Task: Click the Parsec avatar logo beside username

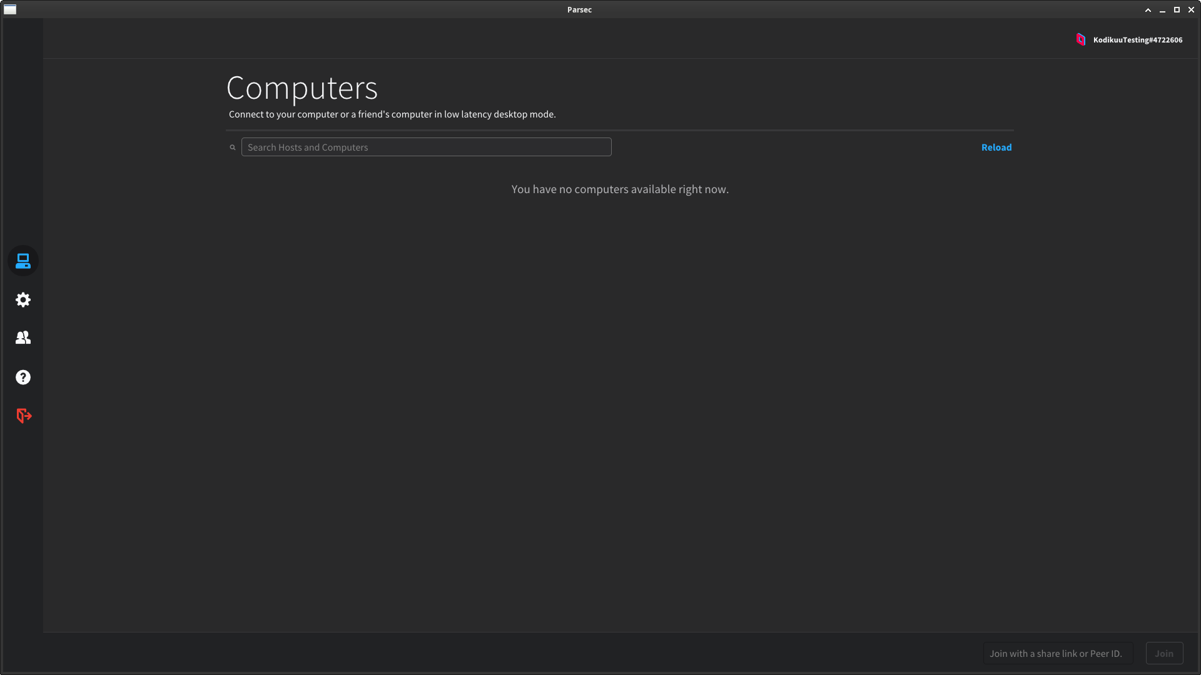Action: [x=1080, y=39]
